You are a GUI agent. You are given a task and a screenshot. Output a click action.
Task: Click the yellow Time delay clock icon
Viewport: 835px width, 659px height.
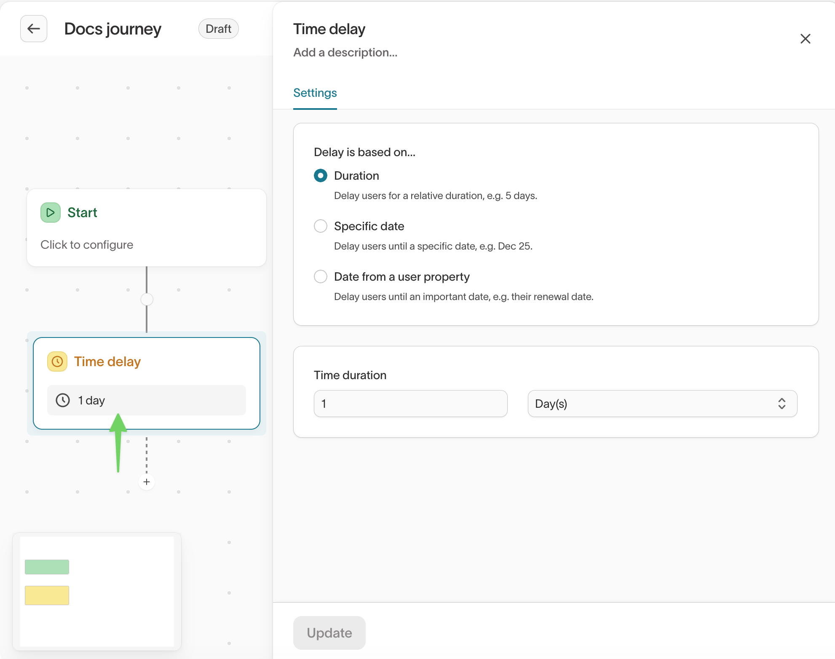click(57, 361)
